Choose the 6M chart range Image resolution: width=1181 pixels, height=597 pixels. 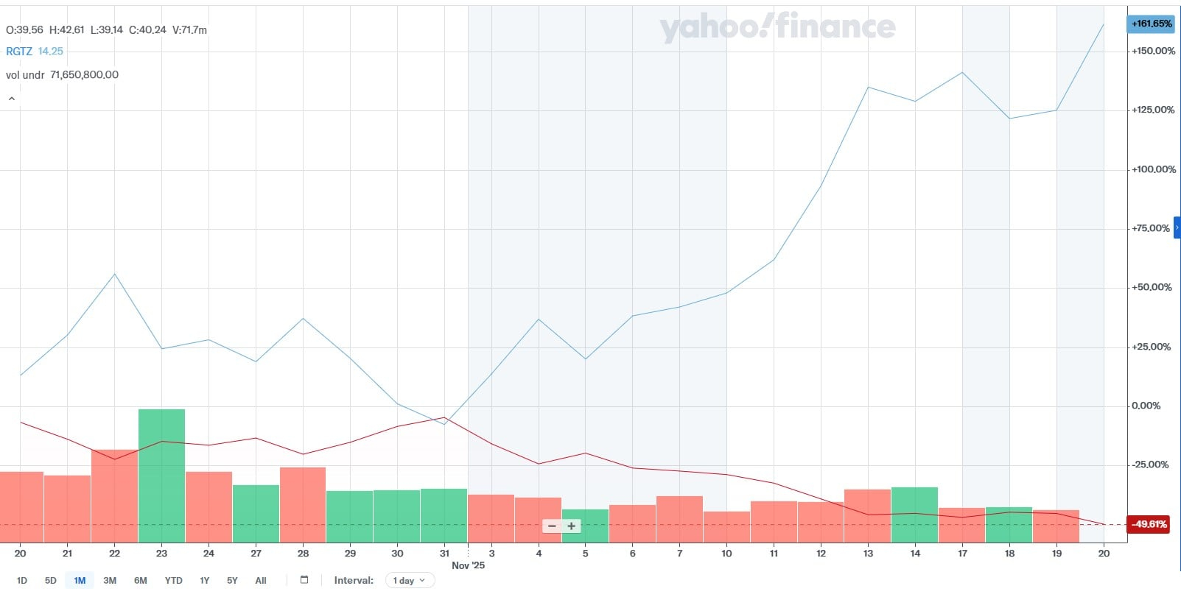tap(141, 581)
